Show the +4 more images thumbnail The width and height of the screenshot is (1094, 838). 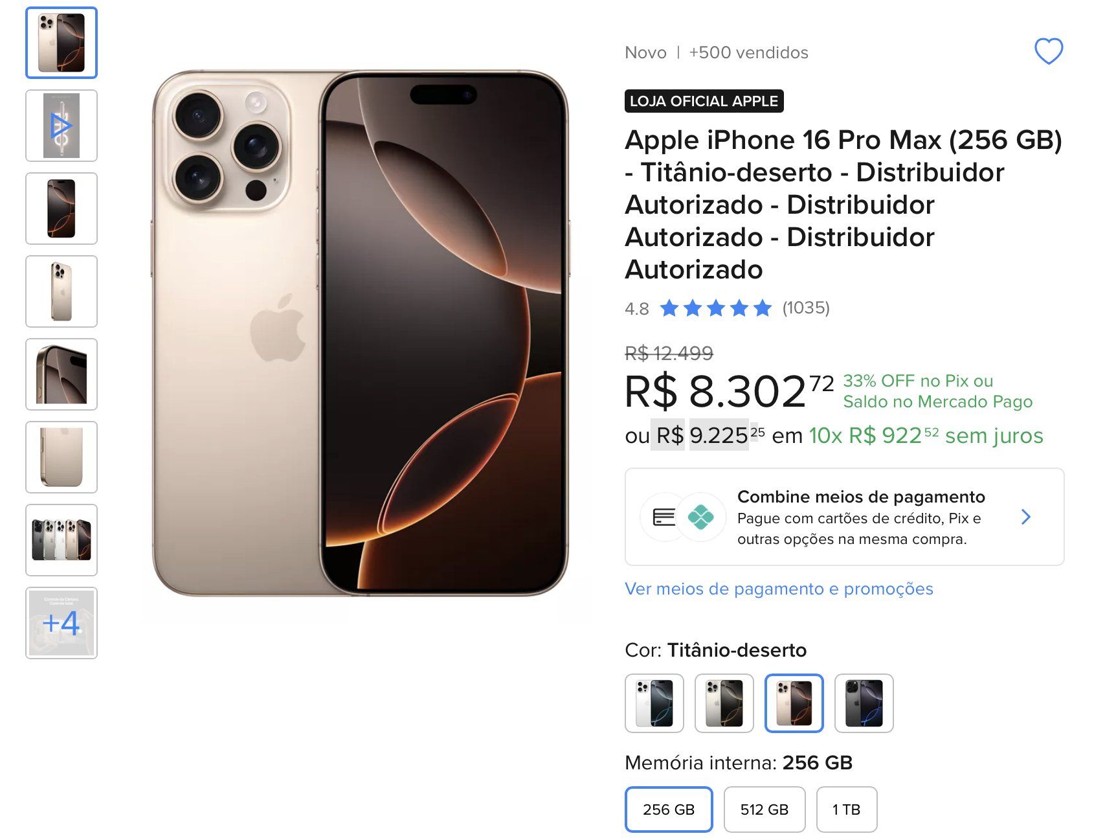pyautogui.click(x=61, y=623)
